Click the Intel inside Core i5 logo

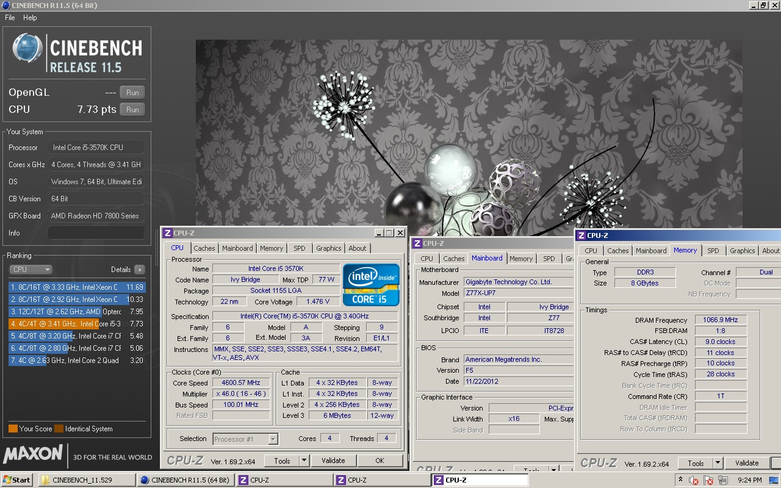coord(371,285)
